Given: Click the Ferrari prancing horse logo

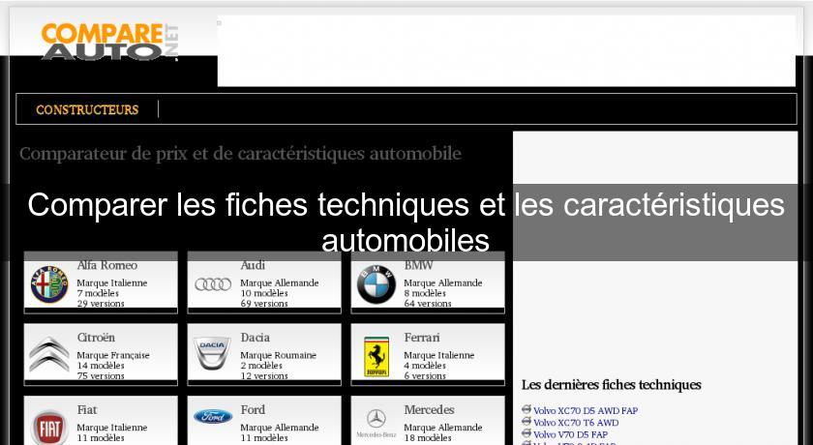Looking at the screenshot, I should coord(376,356).
